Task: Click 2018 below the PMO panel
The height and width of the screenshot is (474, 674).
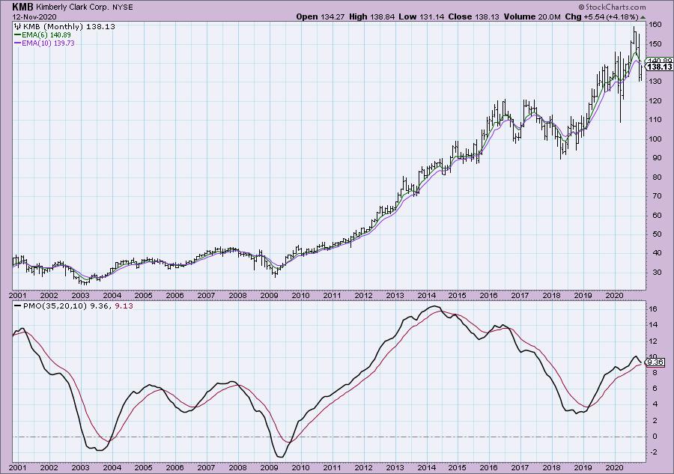Action: [x=551, y=467]
